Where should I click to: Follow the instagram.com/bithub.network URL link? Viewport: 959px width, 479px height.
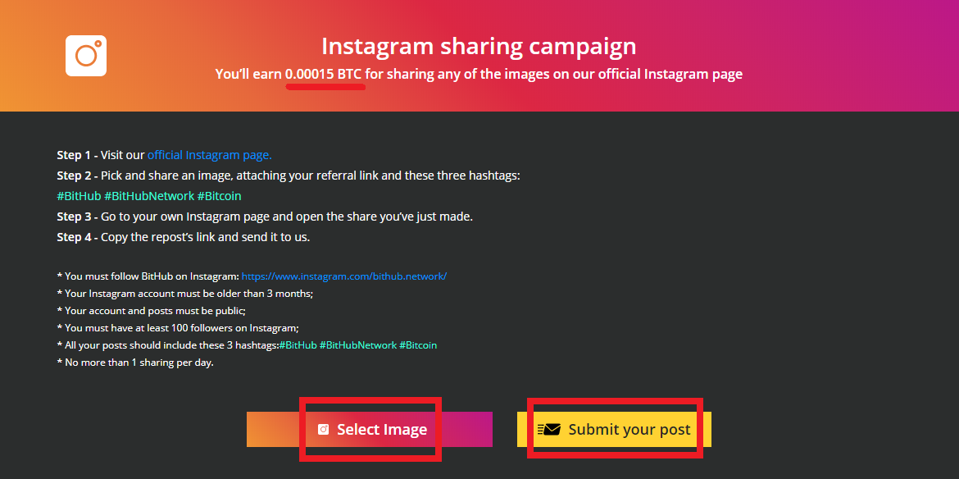click(x=344, y=276)
